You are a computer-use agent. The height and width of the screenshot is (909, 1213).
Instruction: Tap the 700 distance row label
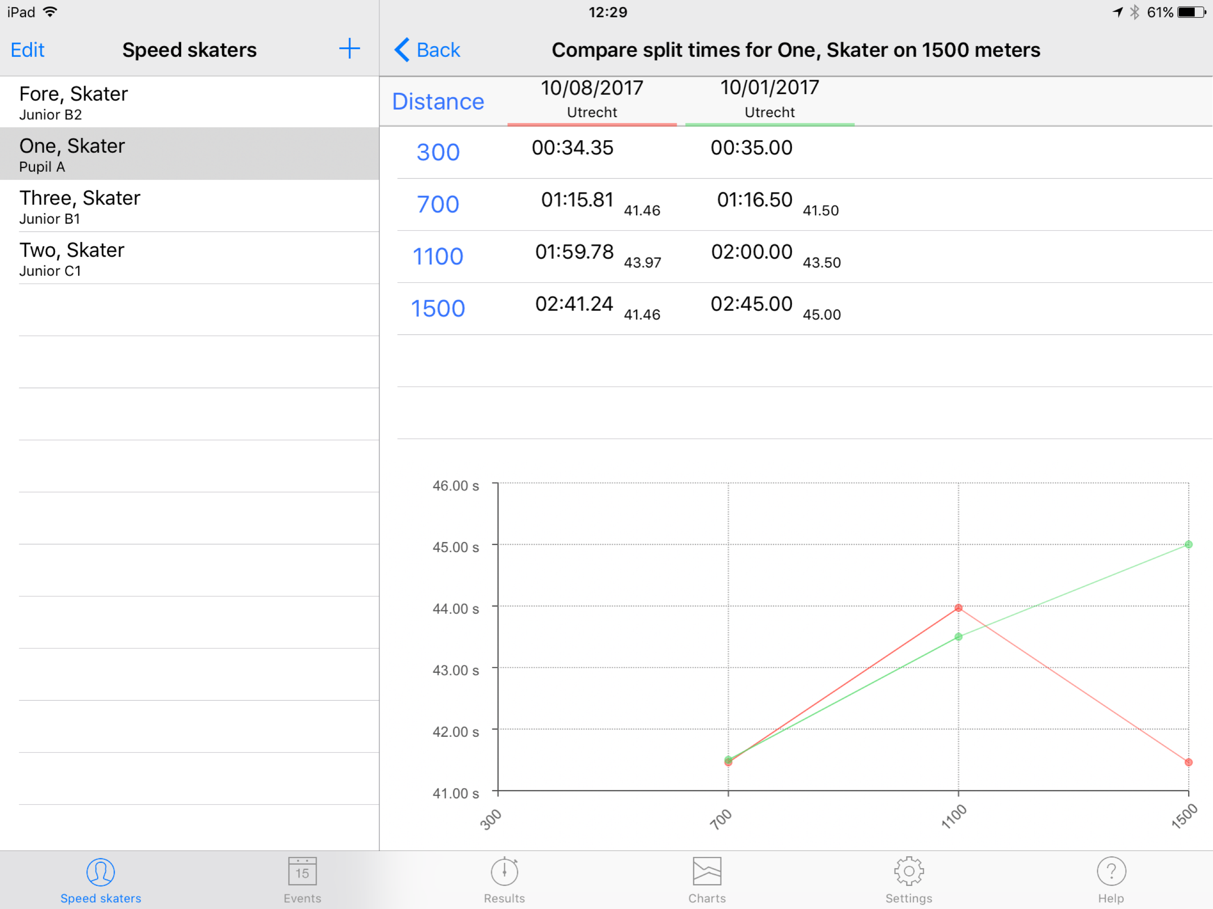click(438, 204)
